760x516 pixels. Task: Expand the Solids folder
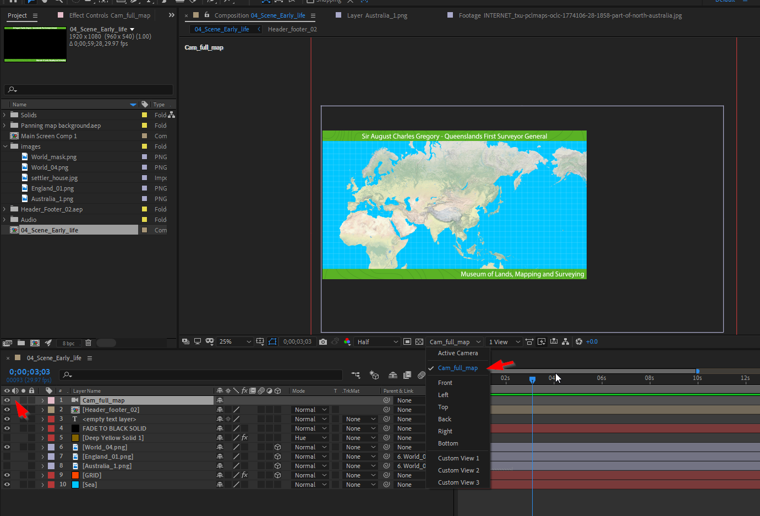(5, 115)
